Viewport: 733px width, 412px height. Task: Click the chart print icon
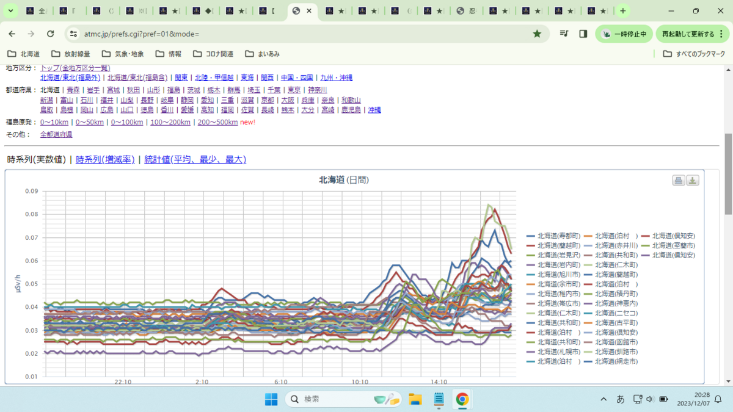tap(679, 180)
